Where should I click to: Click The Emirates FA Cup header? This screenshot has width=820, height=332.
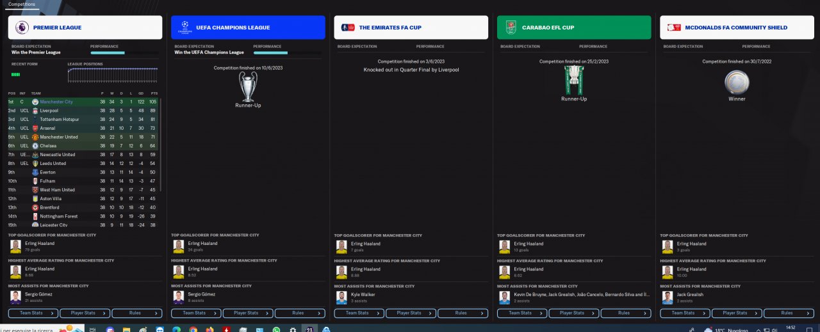(411, 28)
